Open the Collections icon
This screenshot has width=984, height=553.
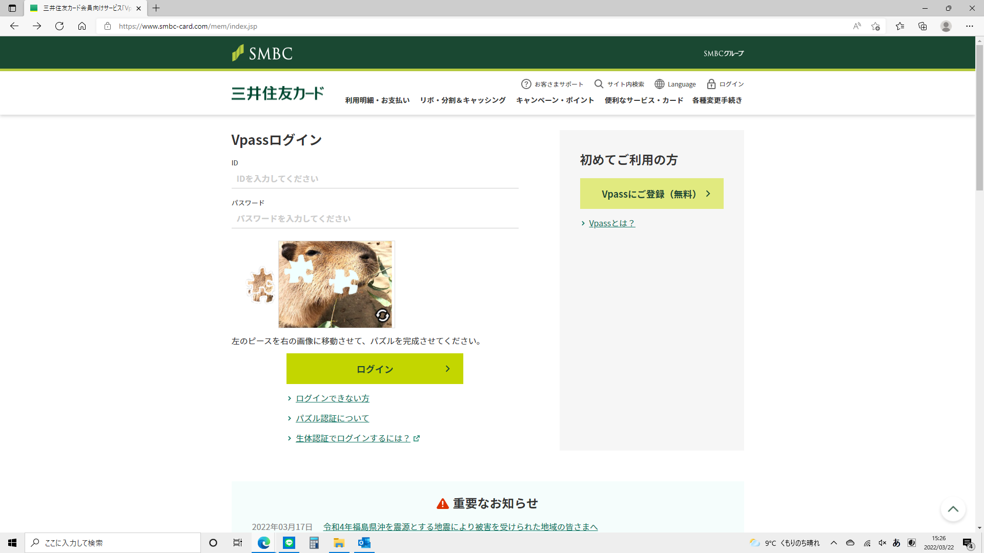[x=922, y=26]
